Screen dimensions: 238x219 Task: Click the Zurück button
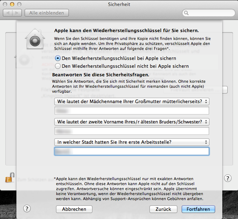click(163, 209)
